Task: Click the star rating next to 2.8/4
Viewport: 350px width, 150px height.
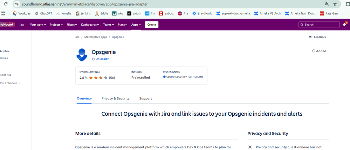Action: [98, 78]
